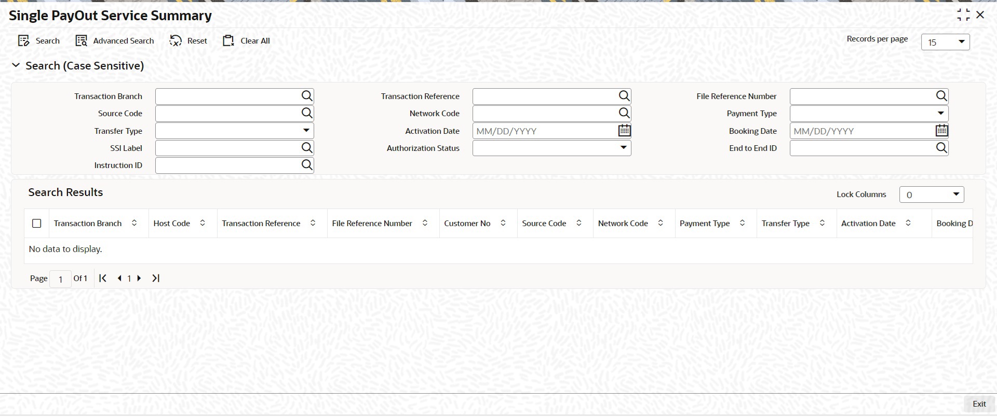Viewport: 997px width, 417px height.
Task: Open lookup for Transaction Branch field
Action: click(x=307, y=96)
